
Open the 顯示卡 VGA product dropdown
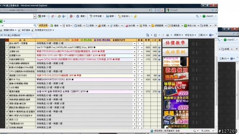(134, 80)
